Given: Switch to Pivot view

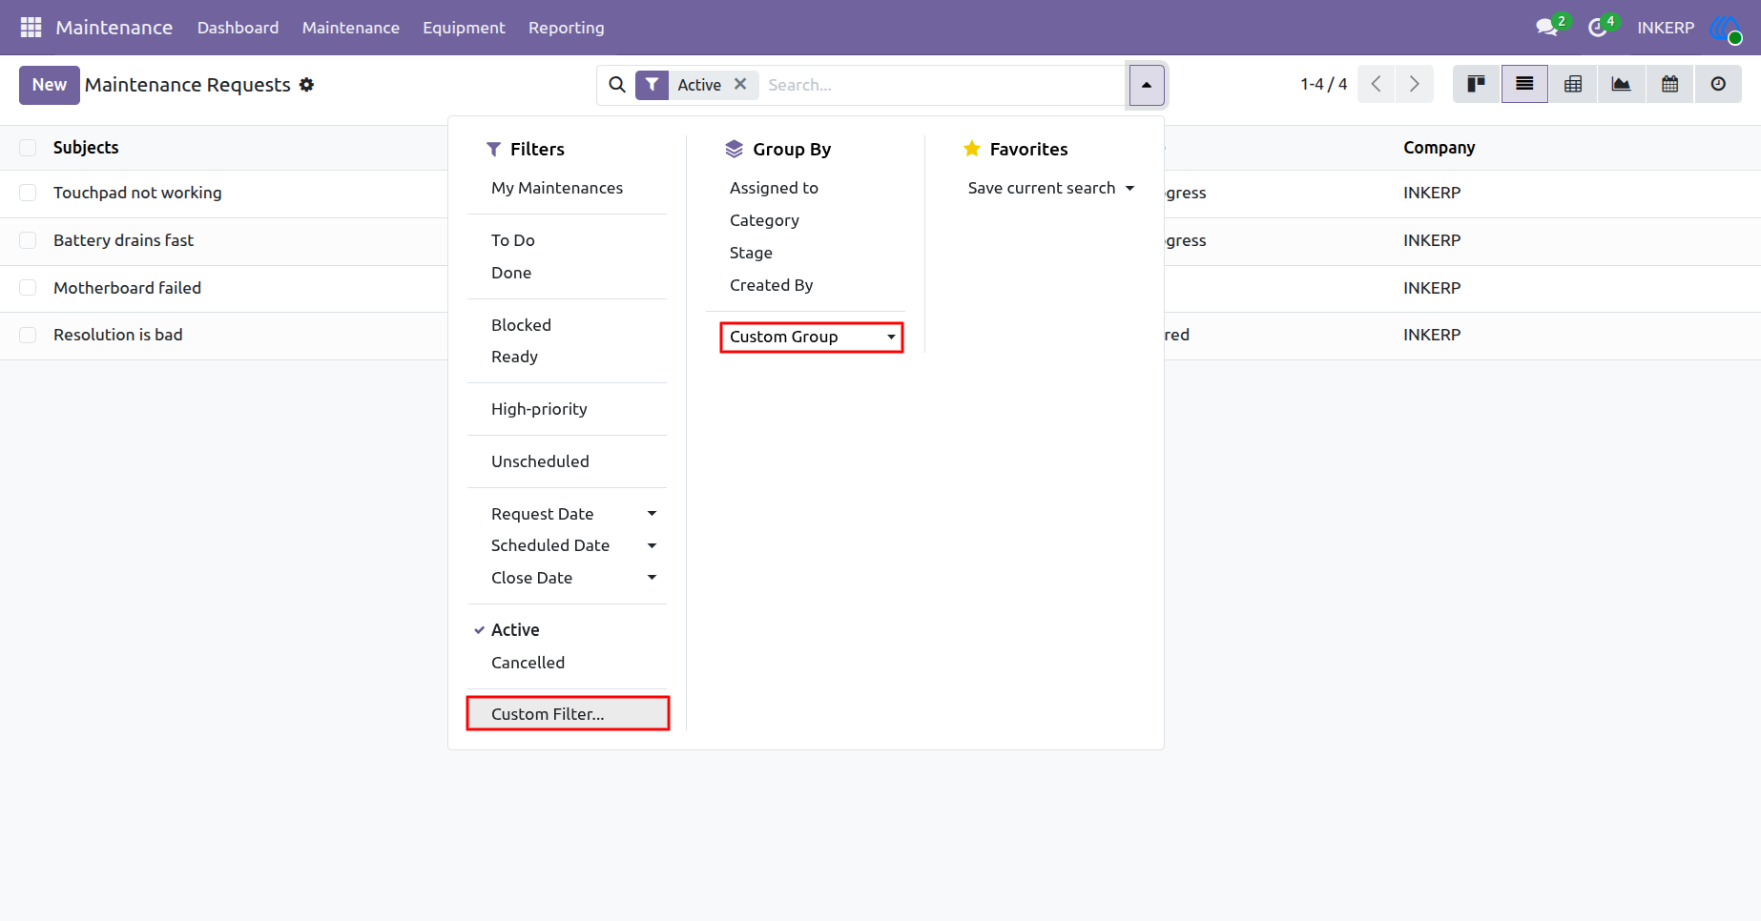Looking at the screenshot, I should (x=1573, y=84).
